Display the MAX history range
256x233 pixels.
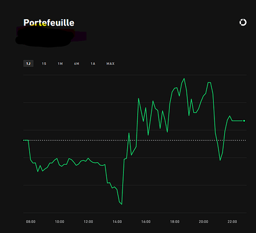point(111,63)
